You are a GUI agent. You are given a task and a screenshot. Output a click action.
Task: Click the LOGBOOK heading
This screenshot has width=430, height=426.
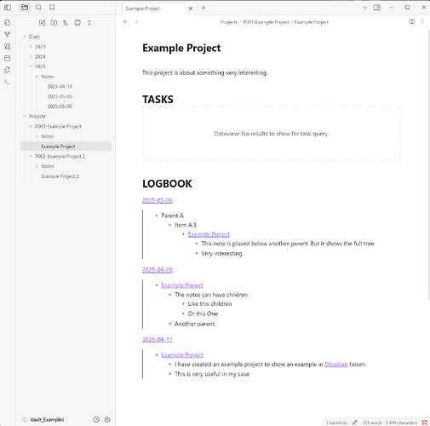tap(167, 183)
